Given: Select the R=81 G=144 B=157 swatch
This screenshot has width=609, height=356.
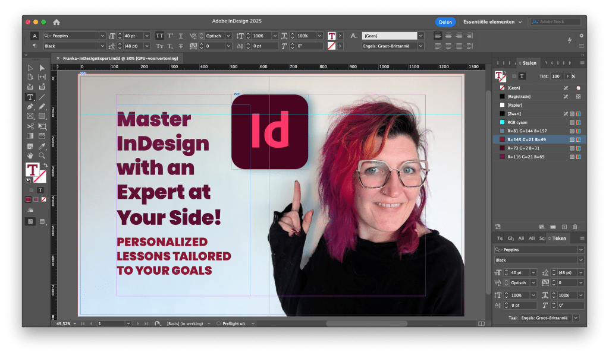Looking at the screenshot, I should pyautogui.click(x=539, y=131).
